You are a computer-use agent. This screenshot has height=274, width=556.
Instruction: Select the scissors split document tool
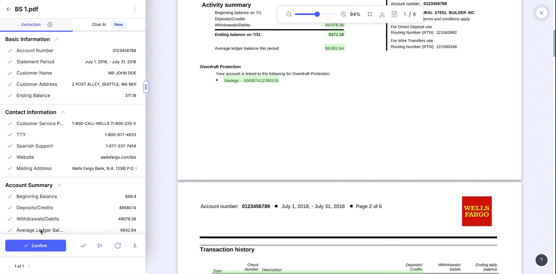coord(382,14)
